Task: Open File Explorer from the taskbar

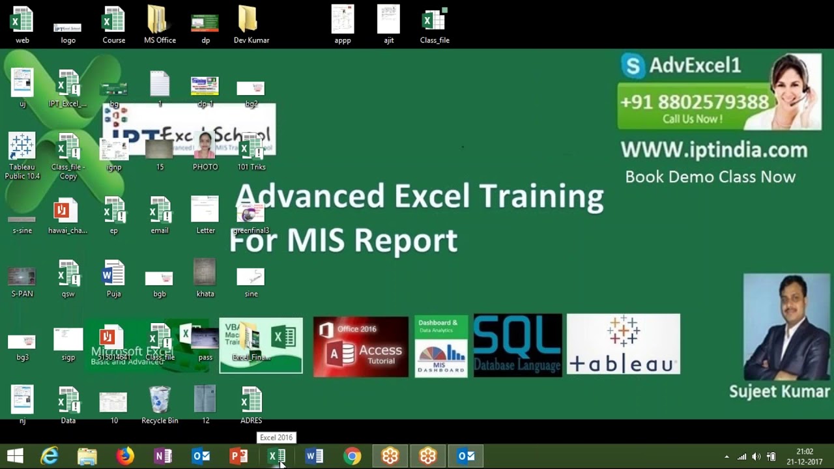Action: coord(87,456)
